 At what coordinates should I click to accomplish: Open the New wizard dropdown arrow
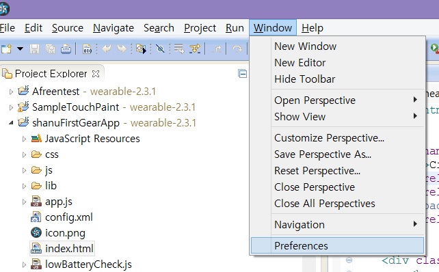pyautogui.click(x=20, y=49)
